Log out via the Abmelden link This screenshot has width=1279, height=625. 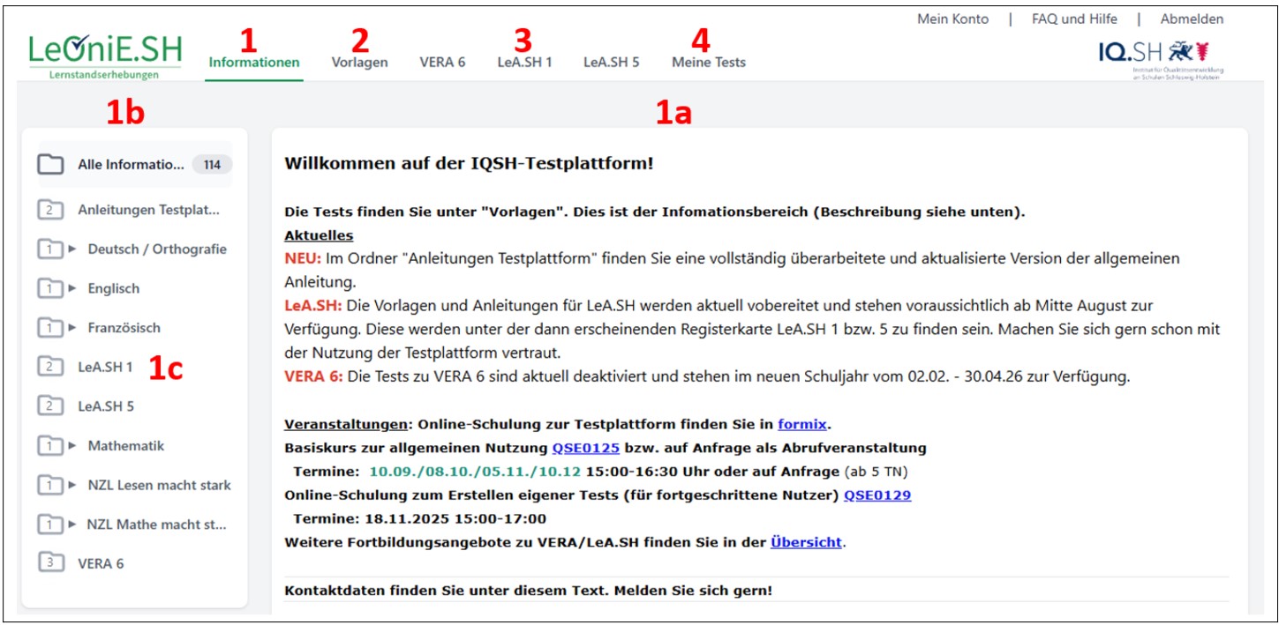[1192, 19]
